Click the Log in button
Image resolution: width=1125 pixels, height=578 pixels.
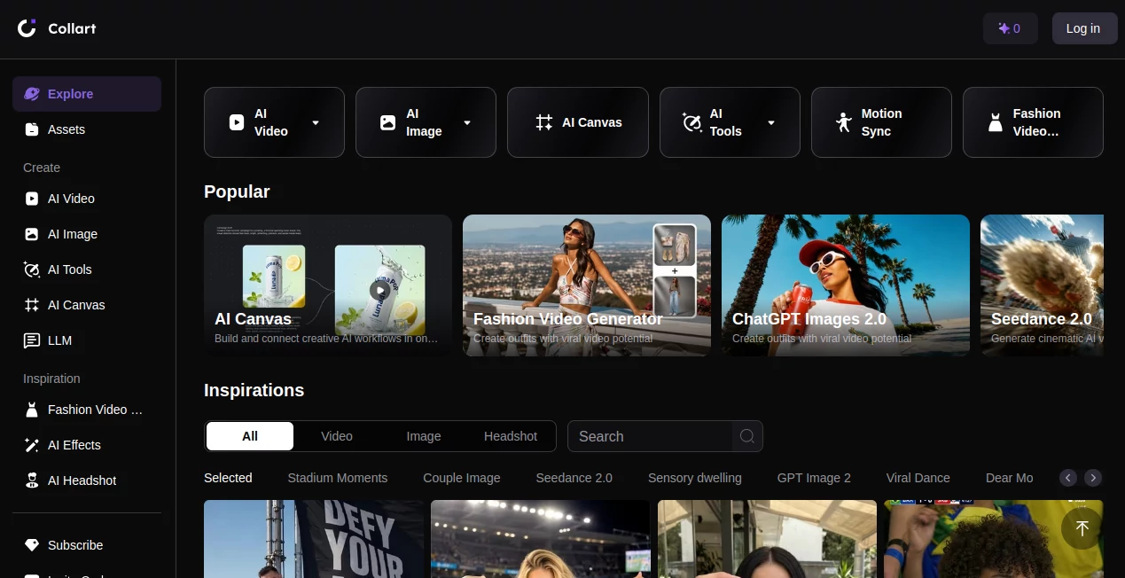point(1082,28)
